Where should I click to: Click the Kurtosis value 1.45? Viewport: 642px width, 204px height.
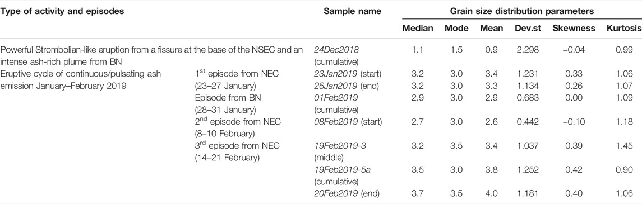click(625, 144)
